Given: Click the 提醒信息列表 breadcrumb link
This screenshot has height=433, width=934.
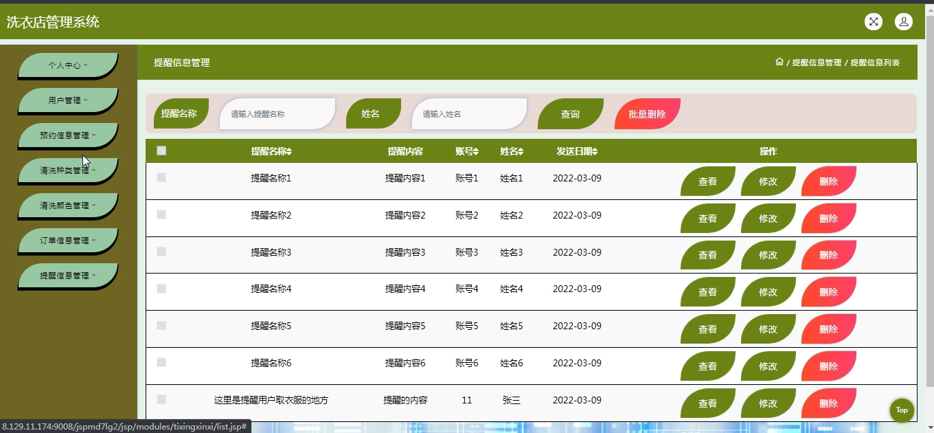Looking at the screenshot, I should [875, 63].
